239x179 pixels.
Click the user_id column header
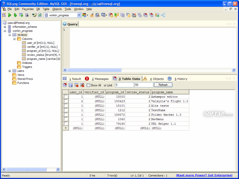(76, 92)
